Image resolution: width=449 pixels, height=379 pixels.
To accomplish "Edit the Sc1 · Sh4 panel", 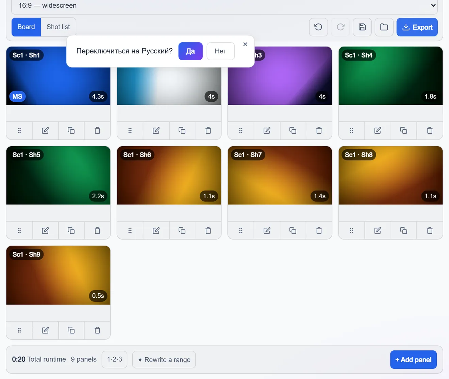I will (x=378, y=131).
